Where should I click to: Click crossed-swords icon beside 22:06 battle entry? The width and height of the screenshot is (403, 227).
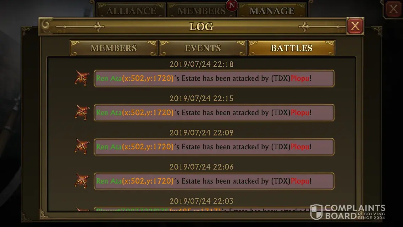82,181
